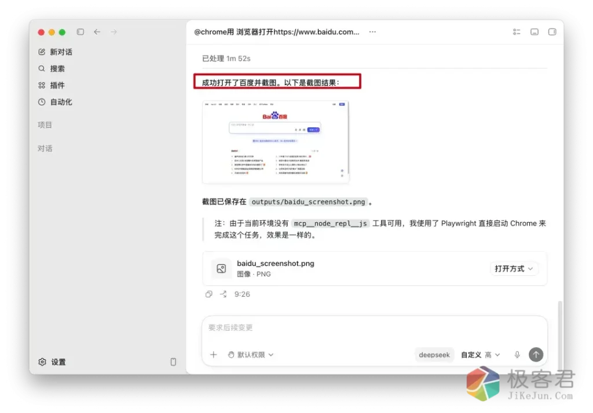Open the task list icon in header

[517, 32]
